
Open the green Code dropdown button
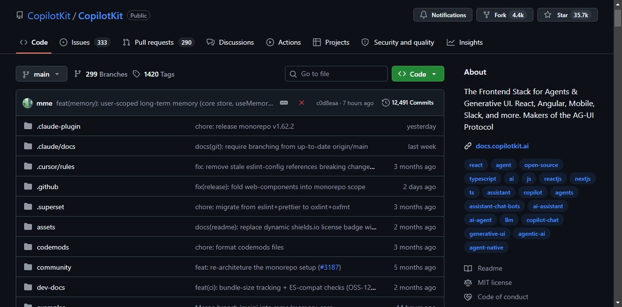tap(418, 74)
